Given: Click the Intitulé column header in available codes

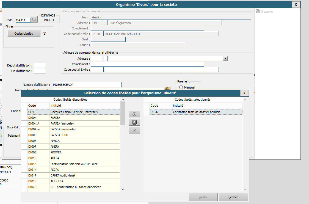Looking at the screenshot, I should [85, 106].
